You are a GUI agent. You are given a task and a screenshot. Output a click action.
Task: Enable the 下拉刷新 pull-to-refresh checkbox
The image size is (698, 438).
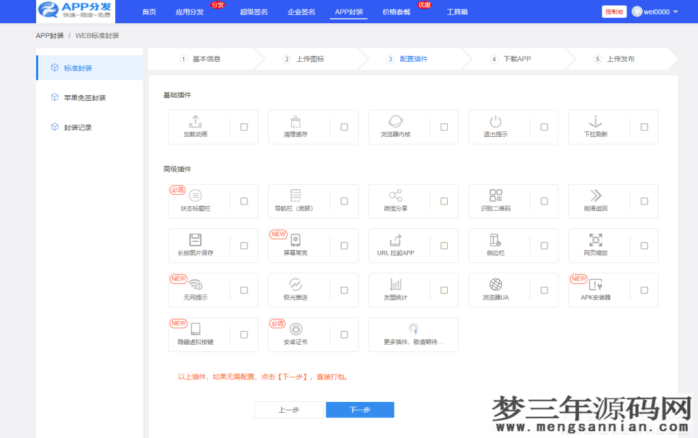tap(643, 126)
